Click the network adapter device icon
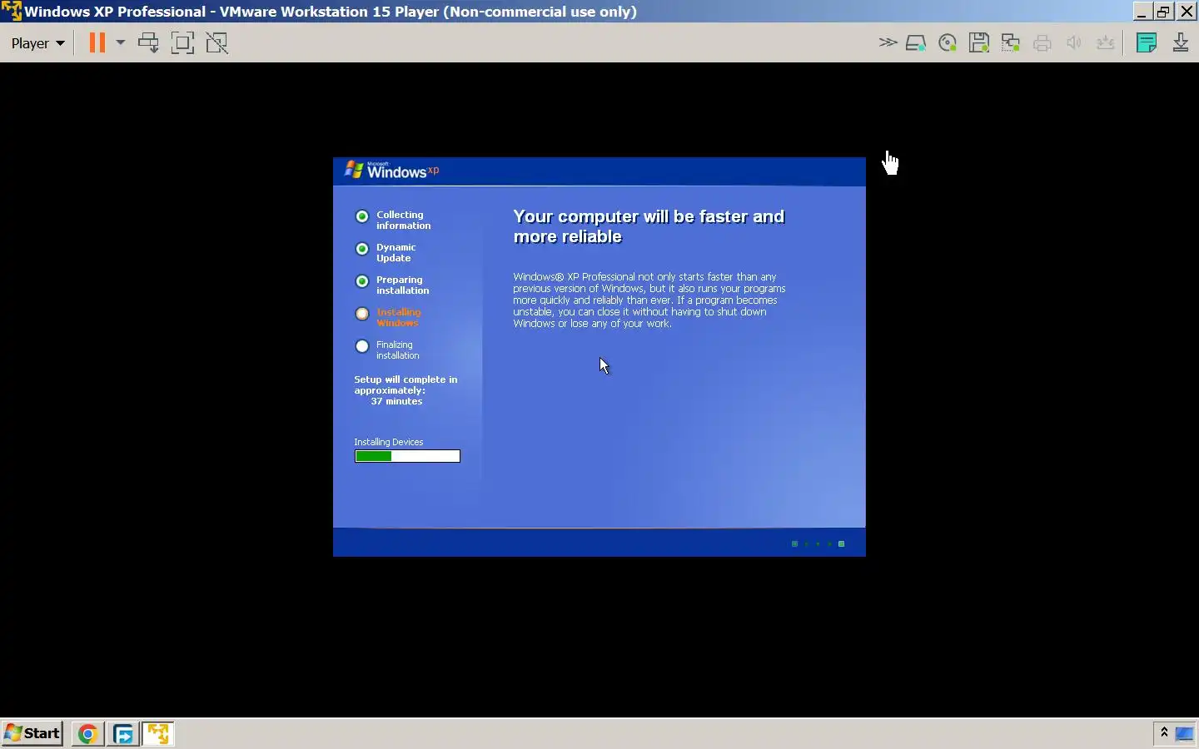 tap(1011, 43)
